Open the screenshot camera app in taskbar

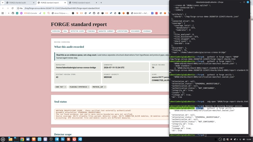click(x=28, y=139)
